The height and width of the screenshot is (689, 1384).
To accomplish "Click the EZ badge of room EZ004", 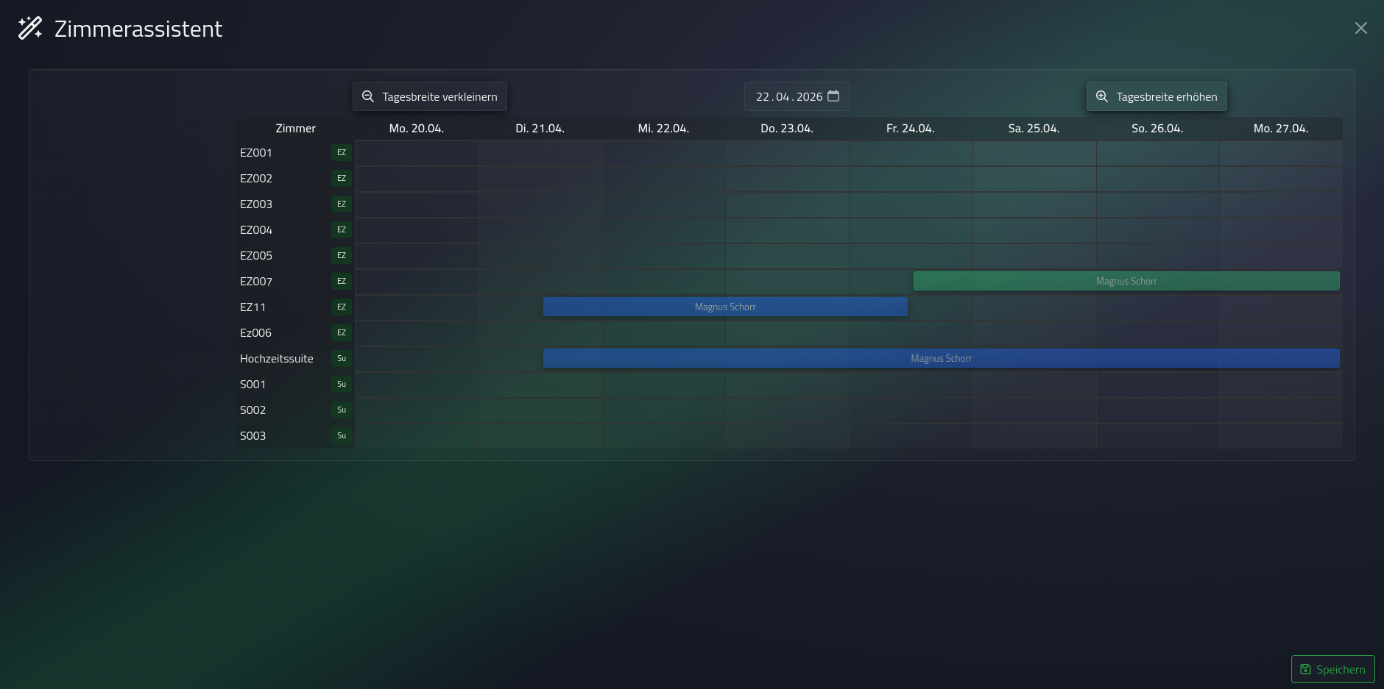I will 342,230.
